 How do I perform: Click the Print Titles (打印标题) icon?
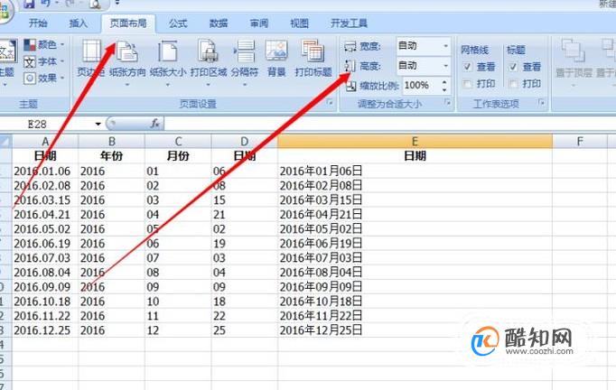pos(313,51)
